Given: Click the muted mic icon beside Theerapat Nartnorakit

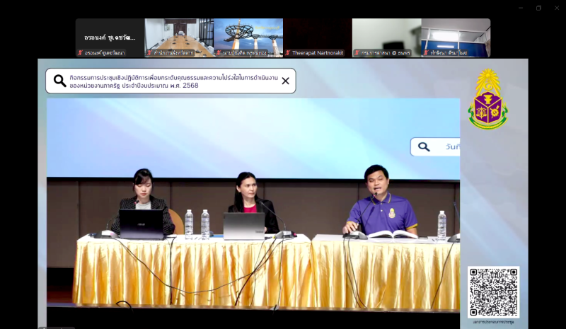Looking at the screenshot, I should (288, 53).
